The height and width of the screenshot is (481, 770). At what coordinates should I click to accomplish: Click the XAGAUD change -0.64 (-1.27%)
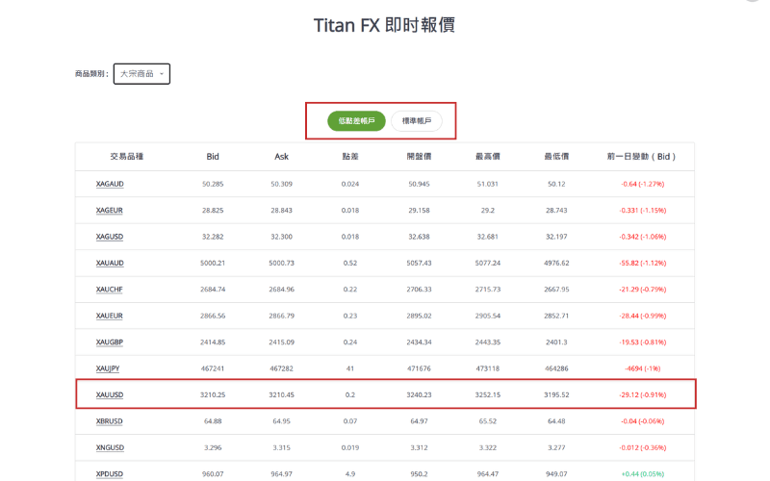(x=642, y=184)
